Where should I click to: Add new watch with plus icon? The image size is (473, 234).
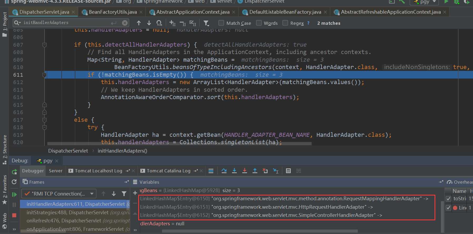click(x=135, y=193)
